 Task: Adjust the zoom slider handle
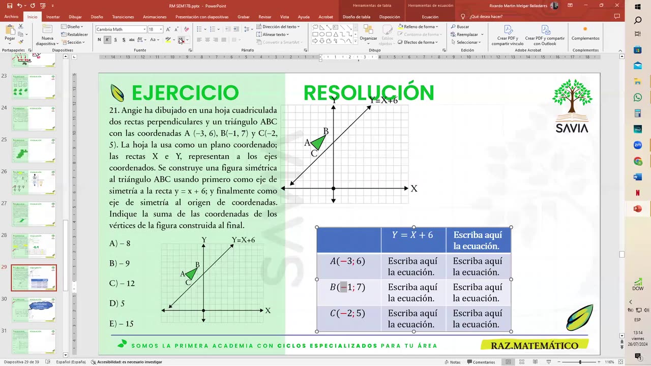[x=580, y=362]
